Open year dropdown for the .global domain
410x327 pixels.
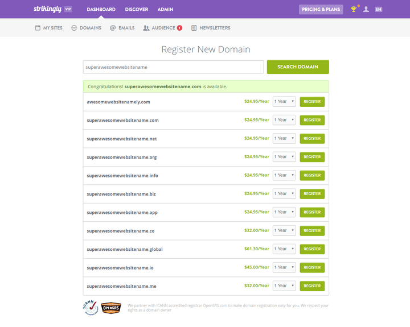(284, 249)
